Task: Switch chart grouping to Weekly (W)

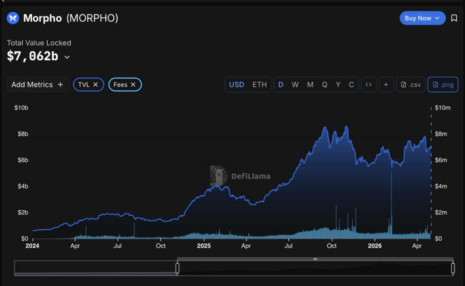Action: [x=295, y=85]
